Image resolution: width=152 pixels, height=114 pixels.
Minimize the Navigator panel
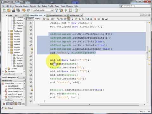tap(24, 78)
